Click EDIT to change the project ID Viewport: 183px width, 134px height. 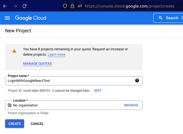click(98, 91)
